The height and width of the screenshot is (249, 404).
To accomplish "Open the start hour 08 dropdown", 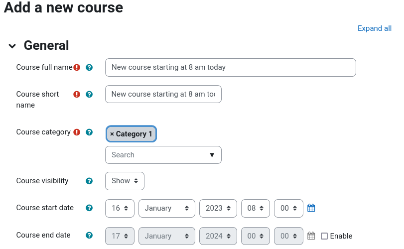I will point(256,208).
